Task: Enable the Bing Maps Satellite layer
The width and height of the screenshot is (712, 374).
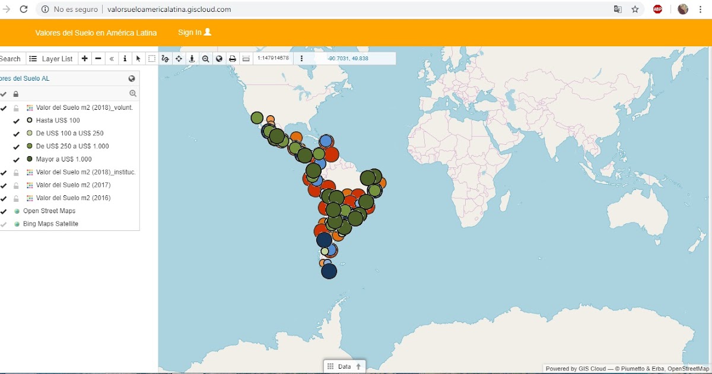Action: (x=4, y=224)
